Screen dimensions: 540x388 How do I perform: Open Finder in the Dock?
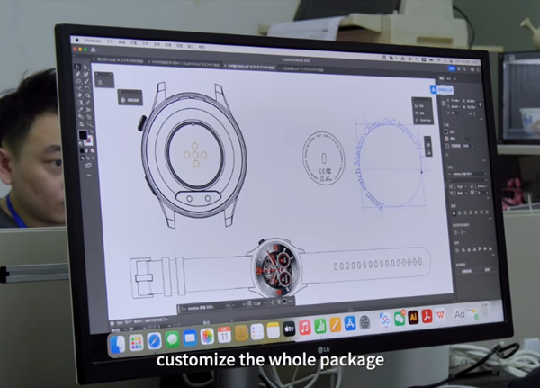[x=118, y=344]
